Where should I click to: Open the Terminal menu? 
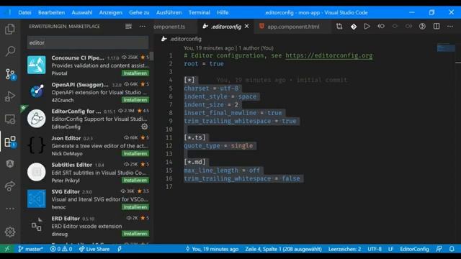(x=199, y=13)
